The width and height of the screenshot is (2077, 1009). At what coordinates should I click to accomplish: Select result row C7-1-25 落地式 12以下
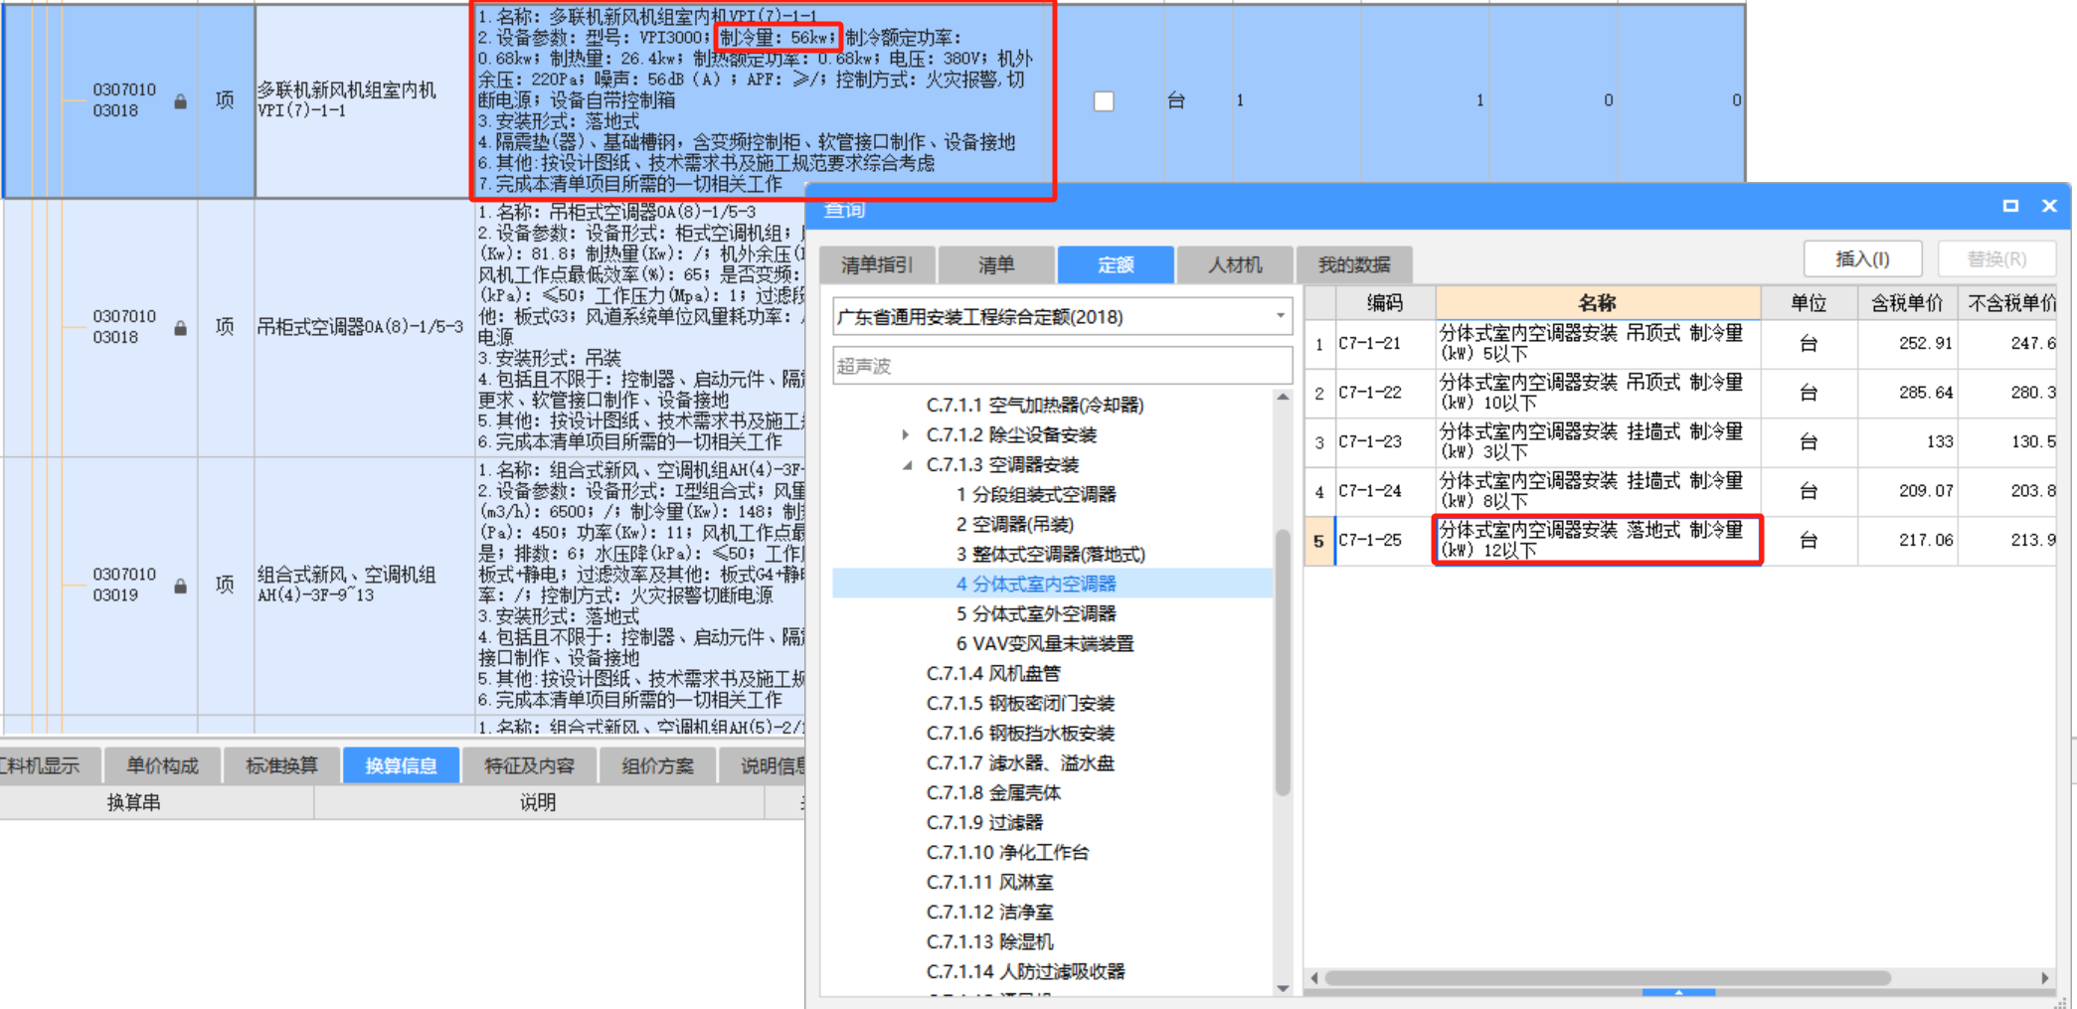pyautogui.click(x=1679, y=541)
